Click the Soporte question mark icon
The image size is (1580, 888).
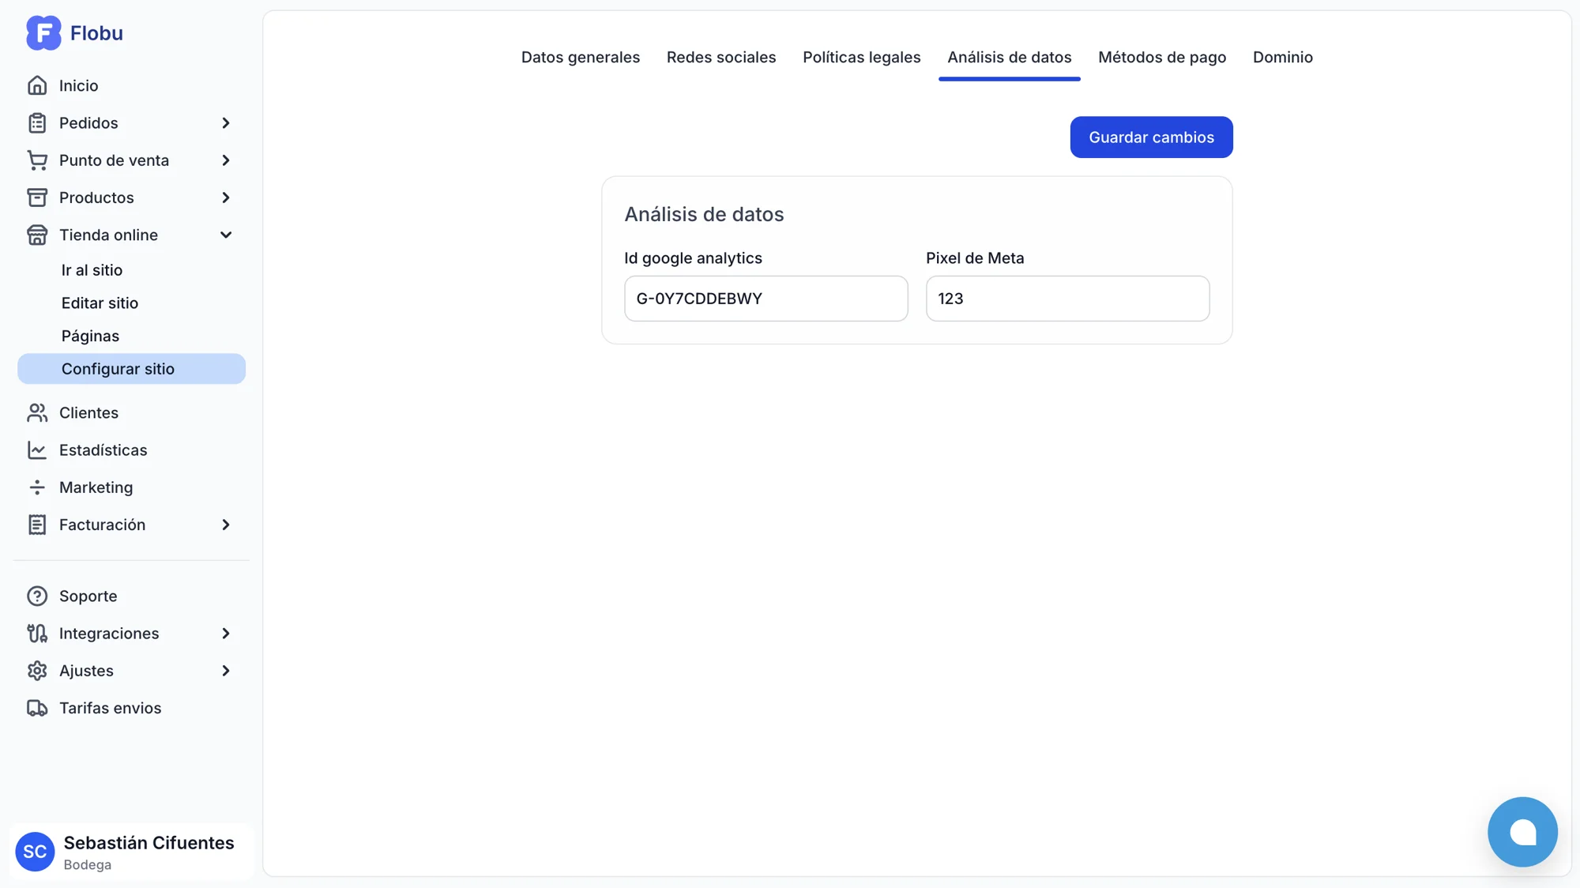point(37,596)
